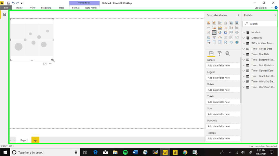This screenshot has width=279, height=156.
Task: Select the Waterfall chart visual
Action: tap(208, 32)
